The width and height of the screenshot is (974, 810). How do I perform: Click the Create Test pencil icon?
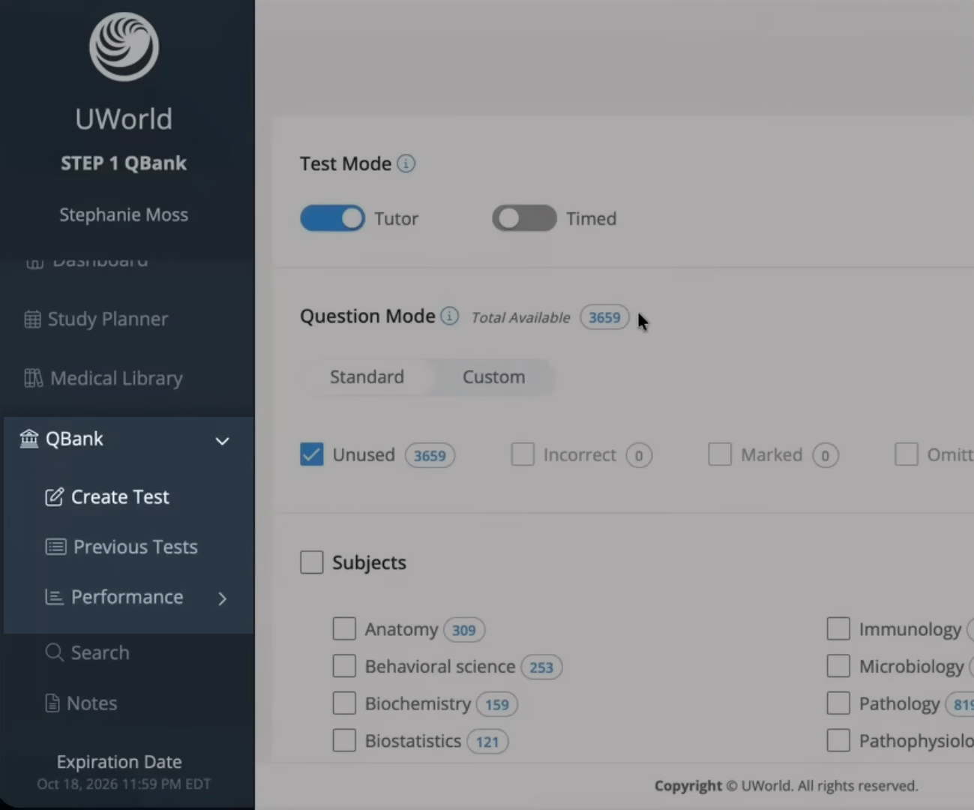tap(54, 496)
